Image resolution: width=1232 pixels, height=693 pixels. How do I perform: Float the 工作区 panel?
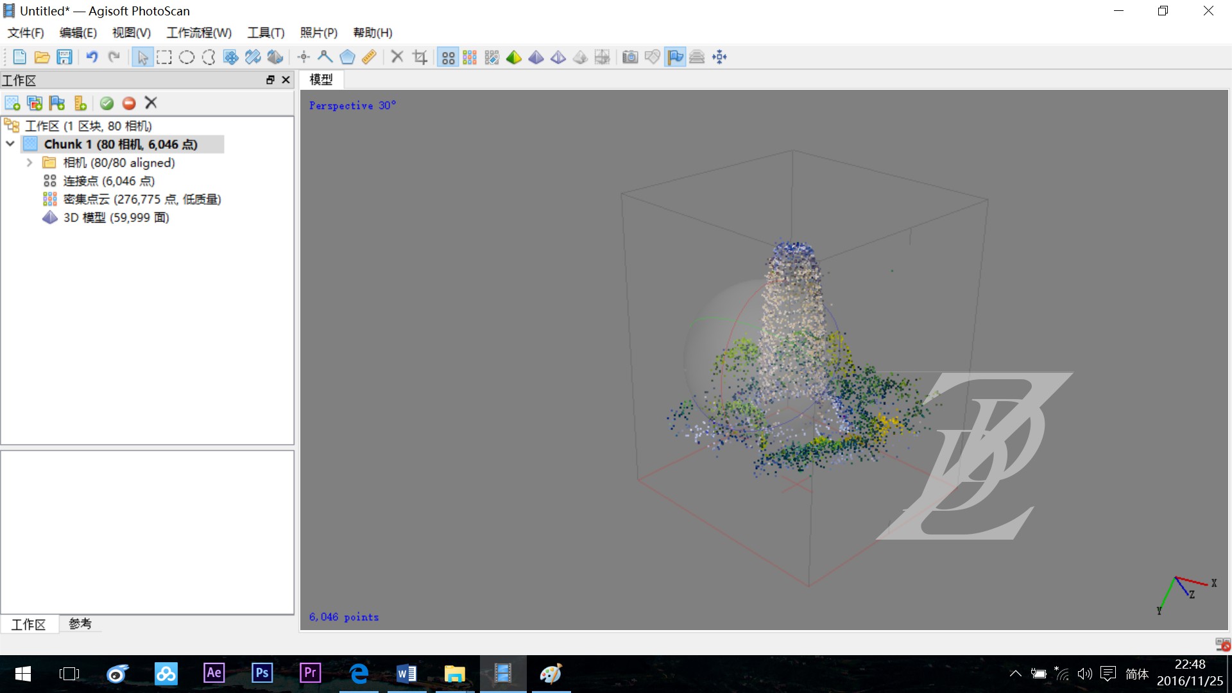[270, 80]
